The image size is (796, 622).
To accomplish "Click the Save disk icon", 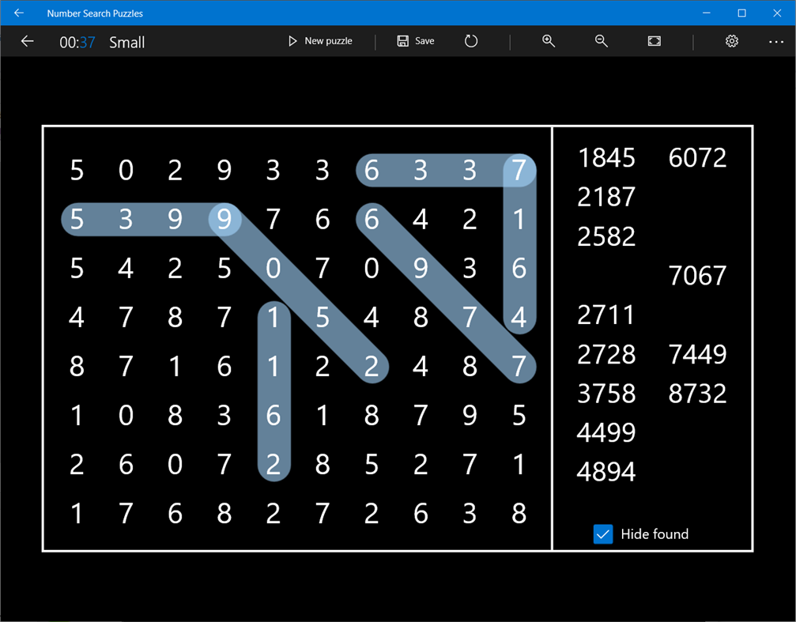I will [402, 41].
